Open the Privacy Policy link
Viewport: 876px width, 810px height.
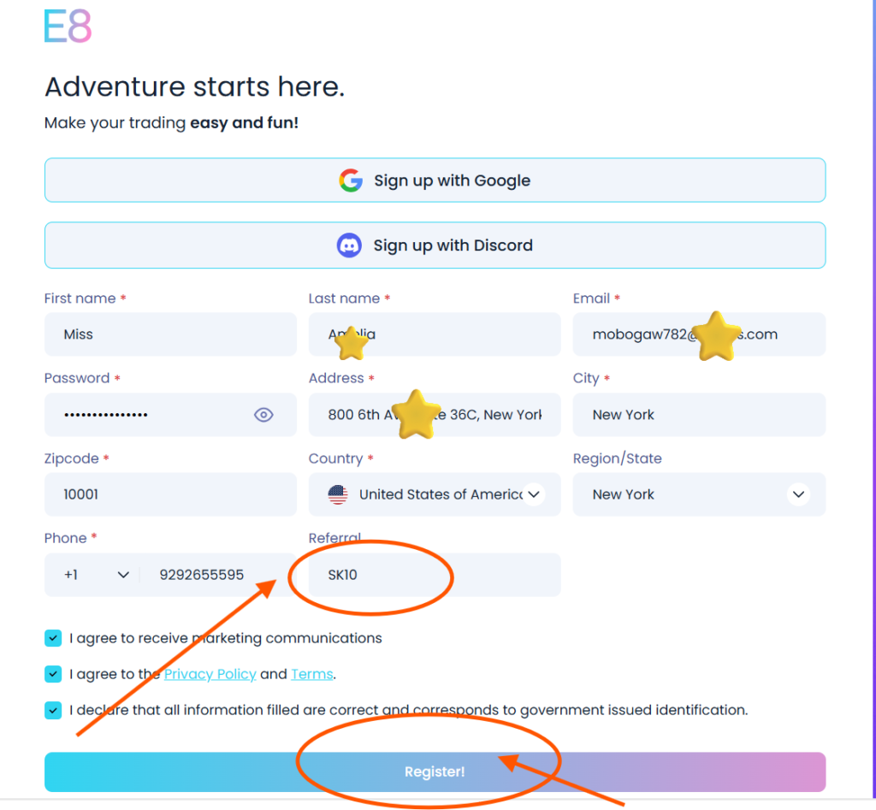coord(210,674)
